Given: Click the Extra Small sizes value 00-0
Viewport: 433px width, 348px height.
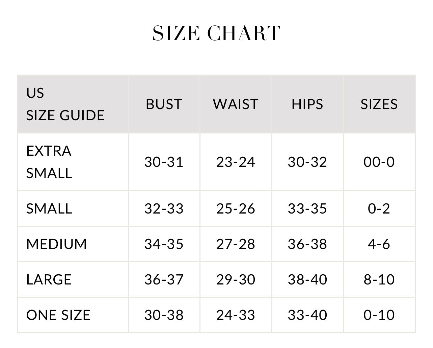Looking at the screenshot, I should (x=379, y=162).
